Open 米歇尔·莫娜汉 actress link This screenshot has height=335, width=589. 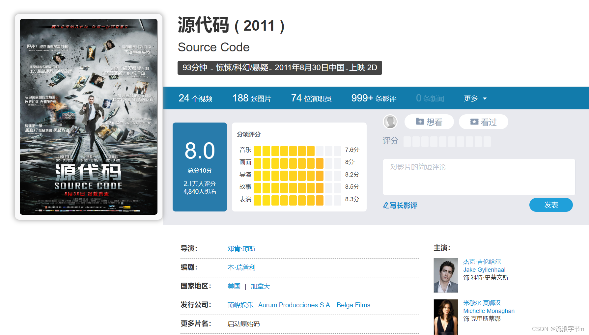[x=482, y=303]
